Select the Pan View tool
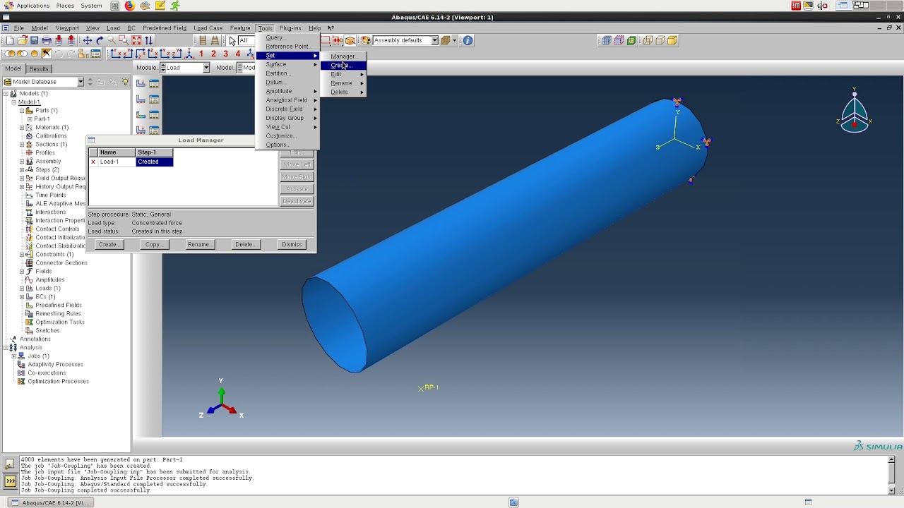The image size is (904, 508). pos(88,40)
